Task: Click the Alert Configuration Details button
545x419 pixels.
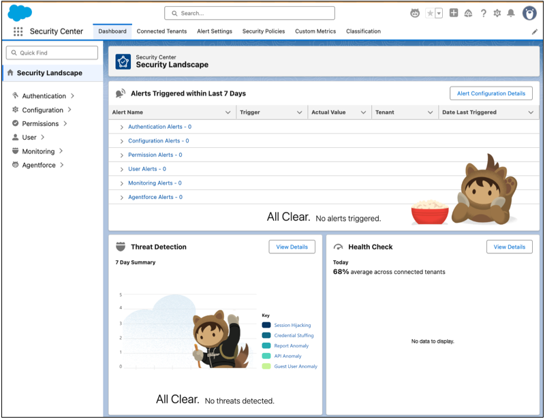Action: 490,93
